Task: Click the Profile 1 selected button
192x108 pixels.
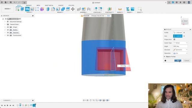Action: click(x=178, y=33)
